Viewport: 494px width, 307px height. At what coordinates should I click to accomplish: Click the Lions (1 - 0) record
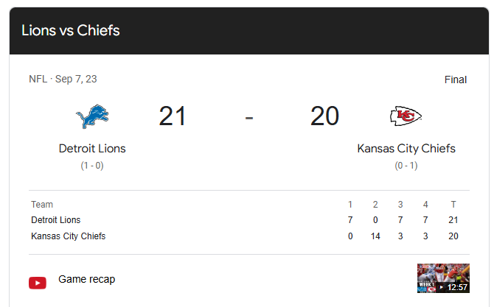click(92, 166)
